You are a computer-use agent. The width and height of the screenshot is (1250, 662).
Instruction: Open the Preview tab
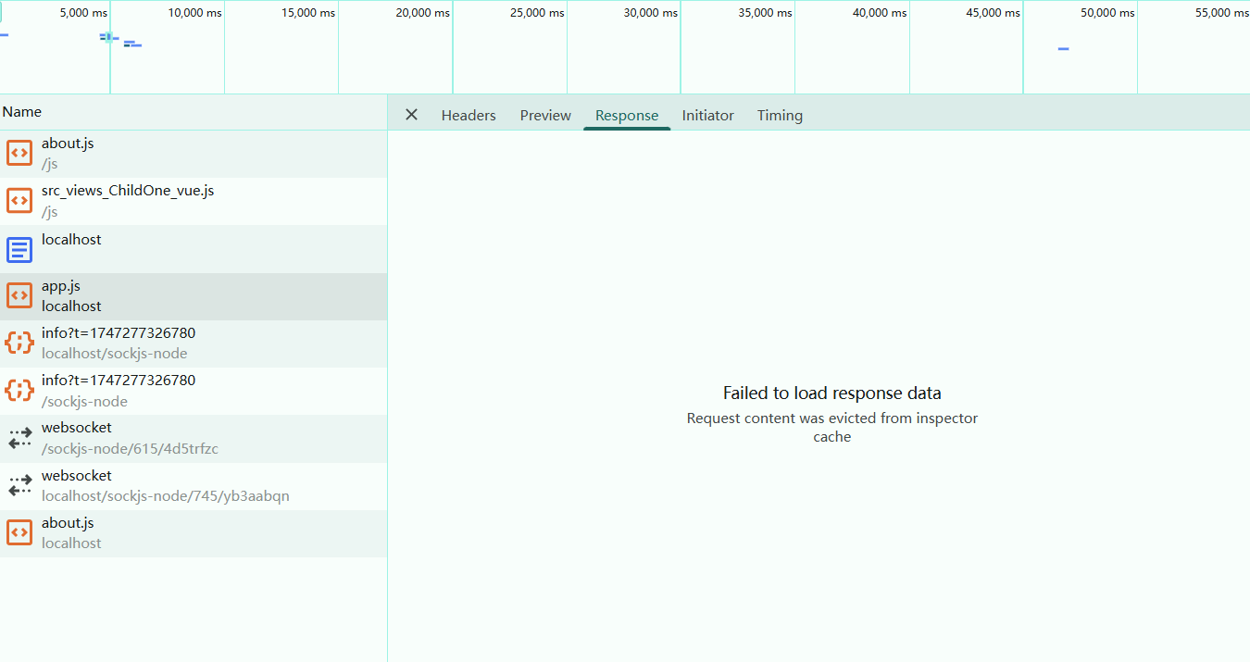(545, 116)
